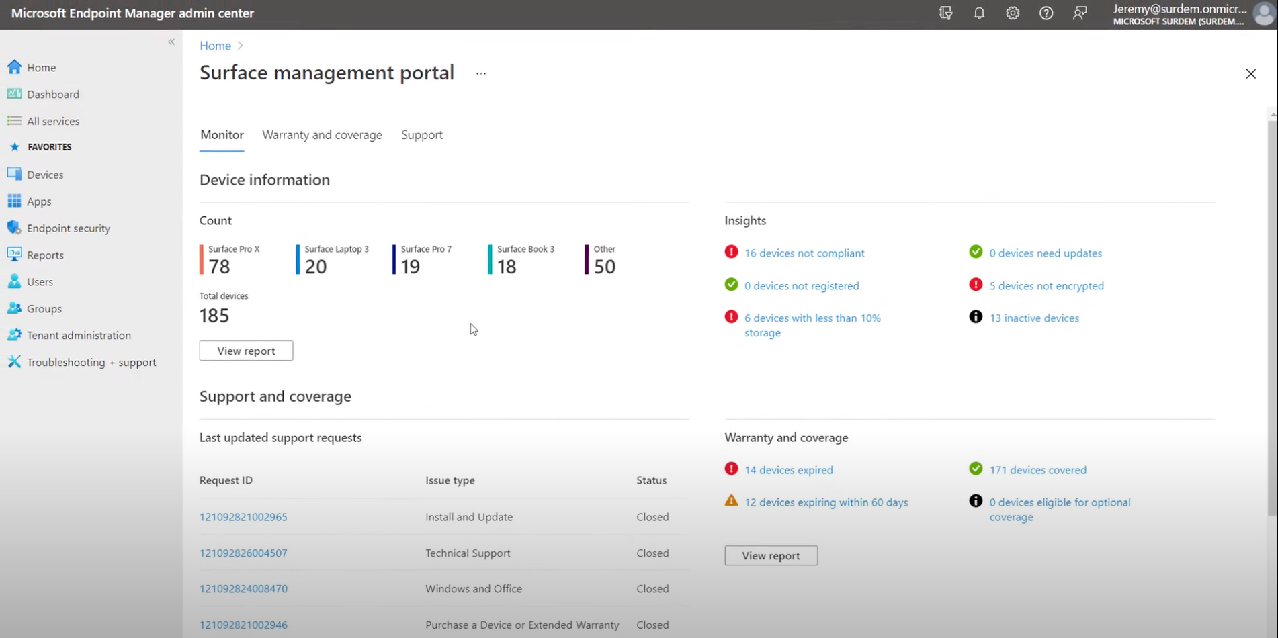Switch to Warranty and coverage tab
This screenshot has height=638, width=1278.
322,135
